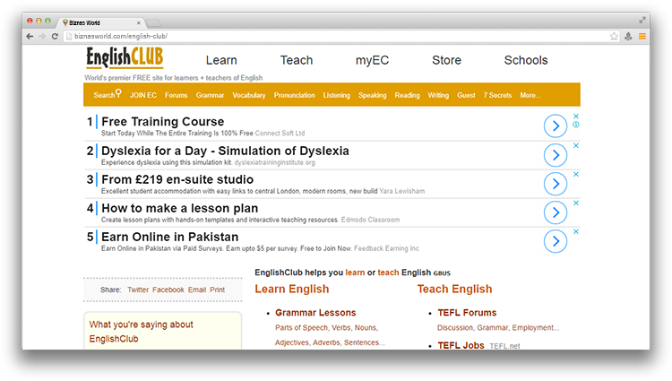The height and width of the screenshot is (381, 672).
Task: Select Grammar in the orange navigation bar
Action: 210,95
